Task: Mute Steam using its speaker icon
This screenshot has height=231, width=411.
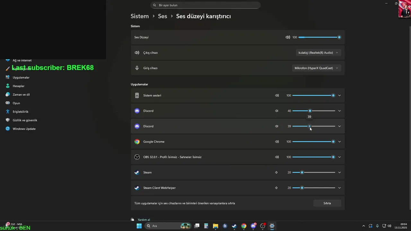Action: click(x=276, y=172)
